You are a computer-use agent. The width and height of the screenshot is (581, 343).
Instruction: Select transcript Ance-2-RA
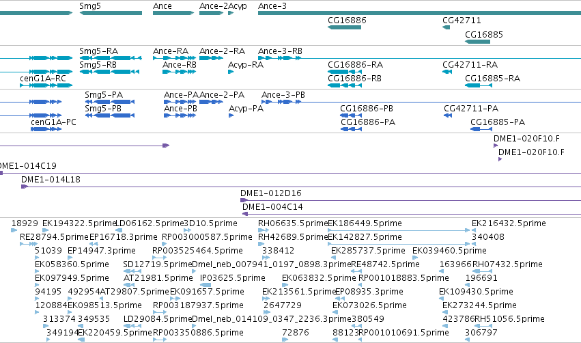coord(223,51)
